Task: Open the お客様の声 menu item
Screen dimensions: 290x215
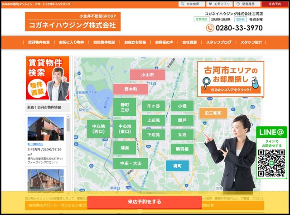Action: coord(164,42)
